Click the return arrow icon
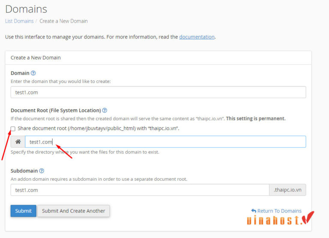Viewport: 329px width, 238px height. (x=254, y=211)
